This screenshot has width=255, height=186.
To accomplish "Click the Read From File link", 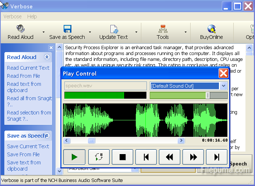I will point(24,76).
